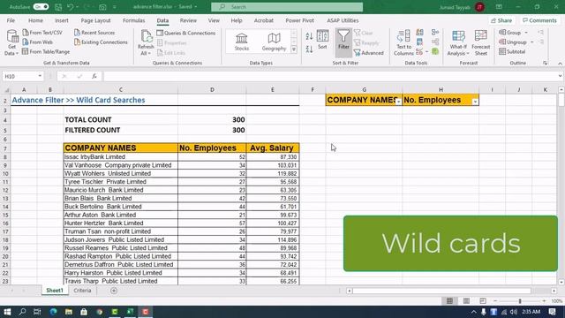Switch to Normal view
565x318 pixels.
point(449,300)
